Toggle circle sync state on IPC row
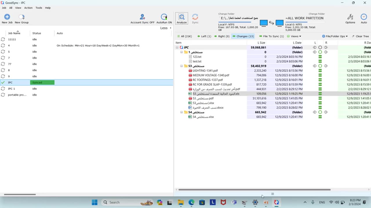The image size is (371, 208). click(320, 47)
